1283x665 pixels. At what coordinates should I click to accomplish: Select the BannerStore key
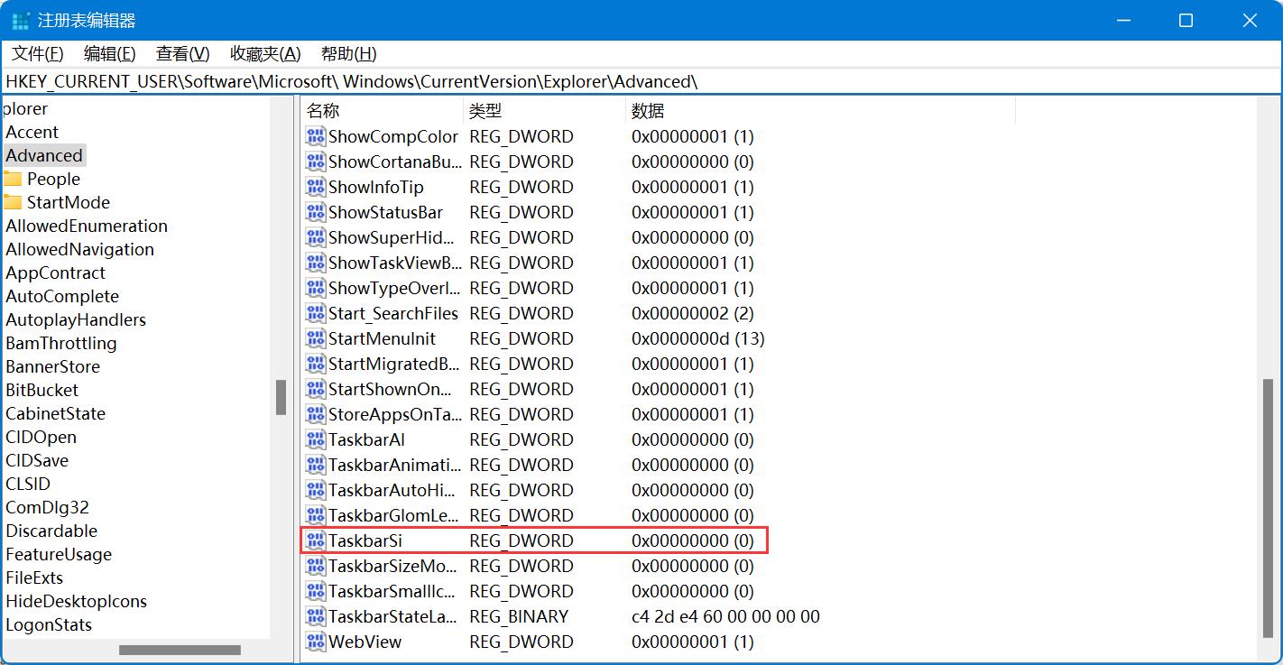pyautogui.click(x=52, y=366)
